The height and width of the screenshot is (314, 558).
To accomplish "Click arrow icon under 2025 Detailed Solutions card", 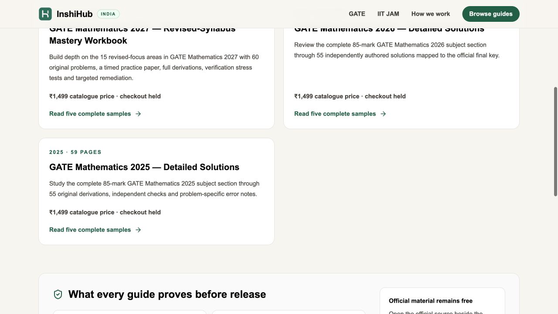I will 138,230.
